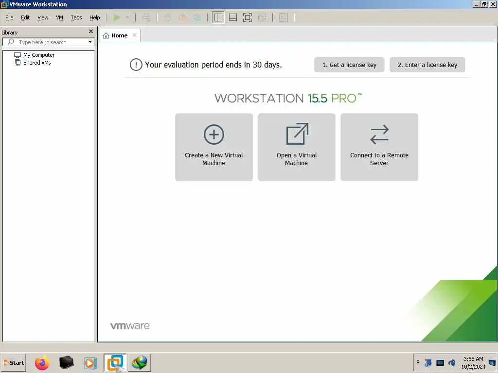Click the VMware Workstation title bar icon

click(4, 4)
